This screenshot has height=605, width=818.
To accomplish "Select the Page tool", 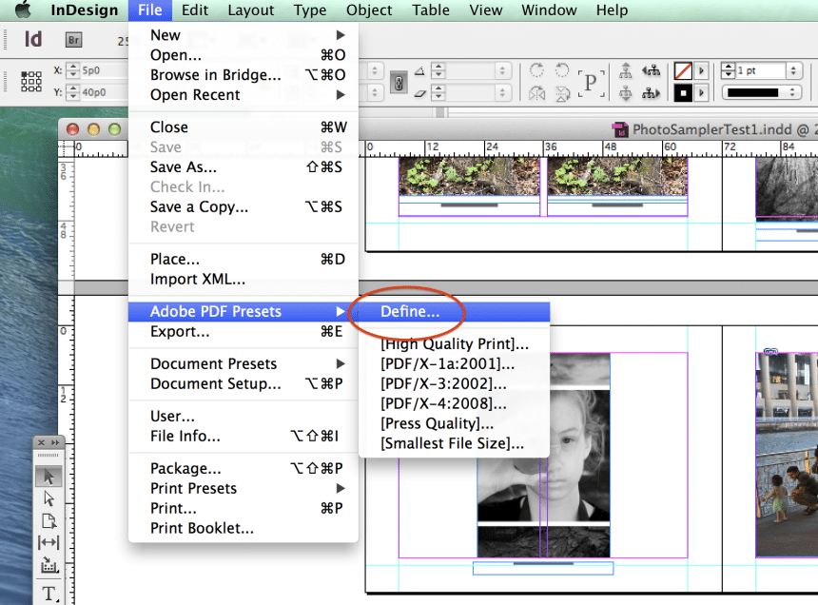I will point(49,520).
